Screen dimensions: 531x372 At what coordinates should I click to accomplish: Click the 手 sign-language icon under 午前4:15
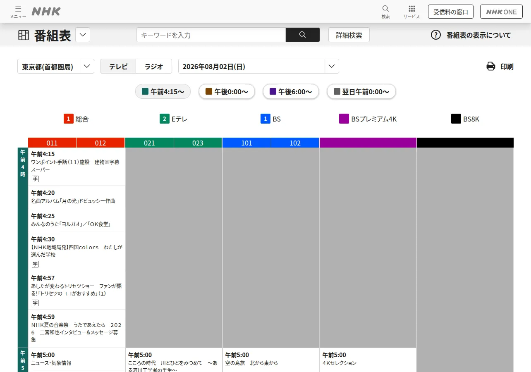click(35, 179)
